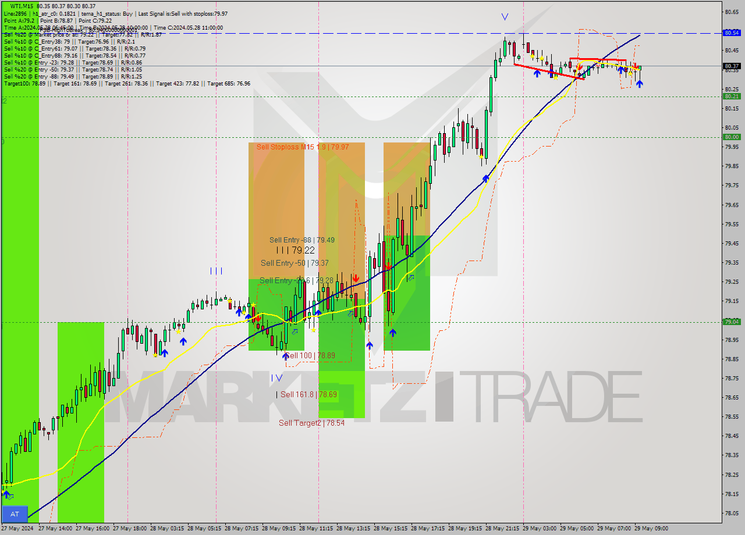Select the Target100: 78.89 targets line
Screen dimensions: 745x535
point(127,83)
